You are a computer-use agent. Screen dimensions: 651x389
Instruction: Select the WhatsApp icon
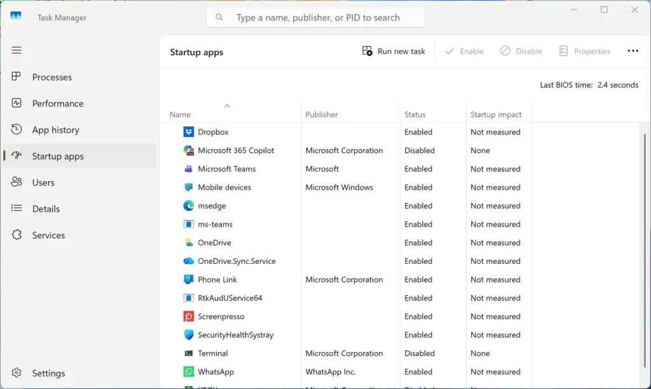(x=188, y=372)
